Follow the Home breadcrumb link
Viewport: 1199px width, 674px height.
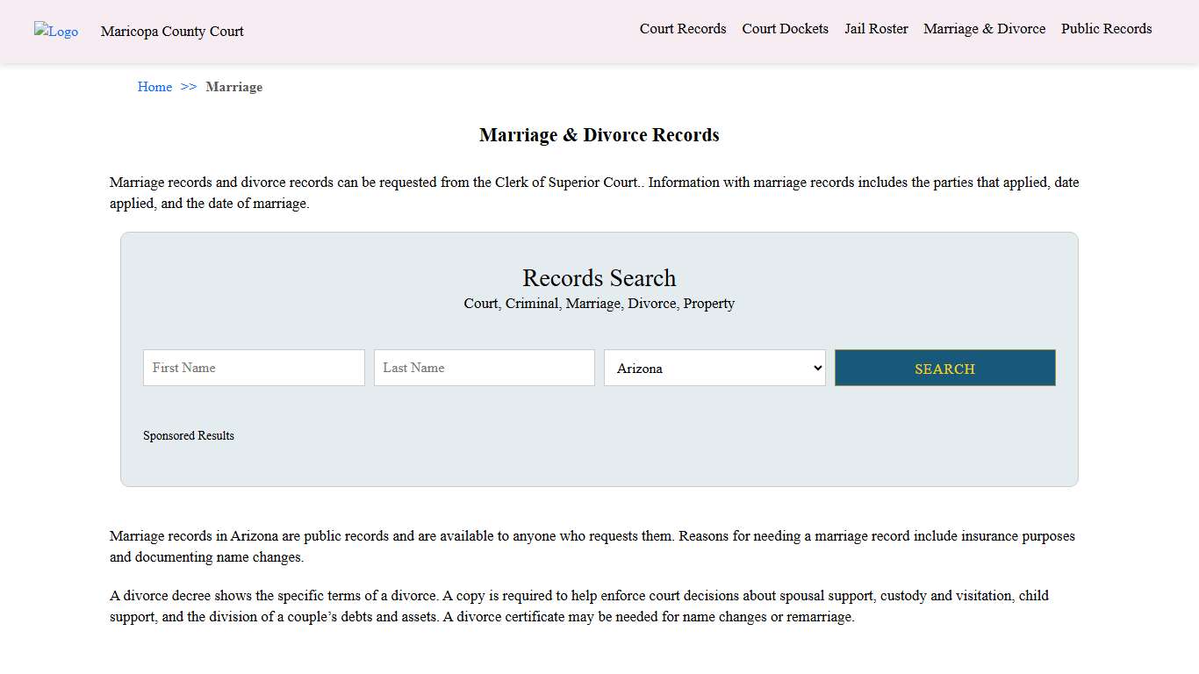[x=154, y=87]
